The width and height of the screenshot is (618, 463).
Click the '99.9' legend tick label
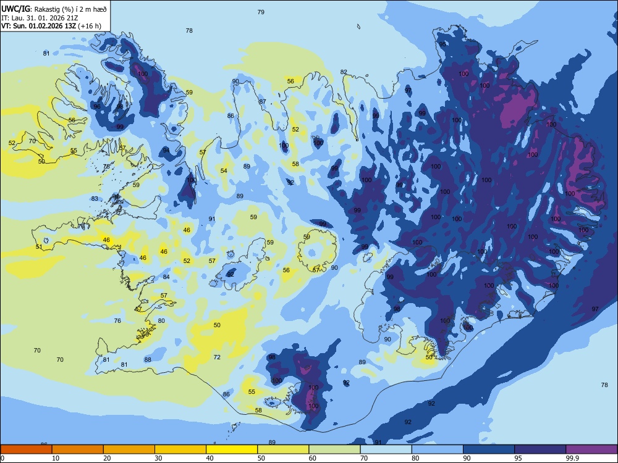click(x=572, y=458)
